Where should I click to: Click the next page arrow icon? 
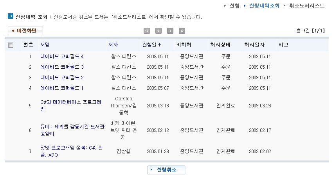pos(170,31)
